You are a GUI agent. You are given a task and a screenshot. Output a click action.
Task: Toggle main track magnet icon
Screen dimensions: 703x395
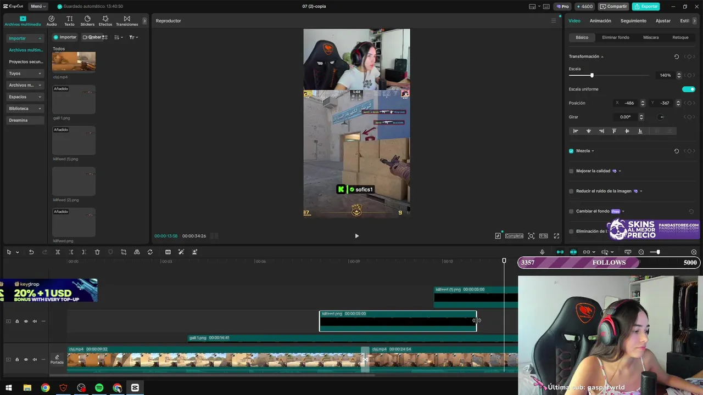click(x=560, y=252)
